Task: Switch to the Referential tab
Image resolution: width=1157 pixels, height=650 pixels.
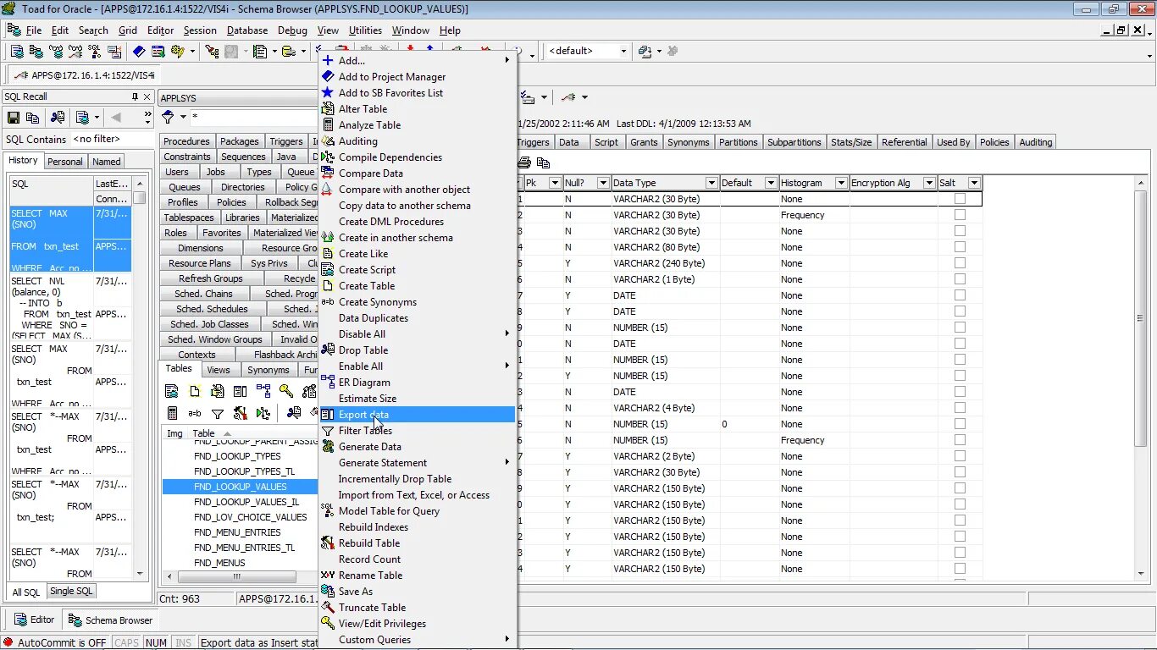Action: [904, 142]
